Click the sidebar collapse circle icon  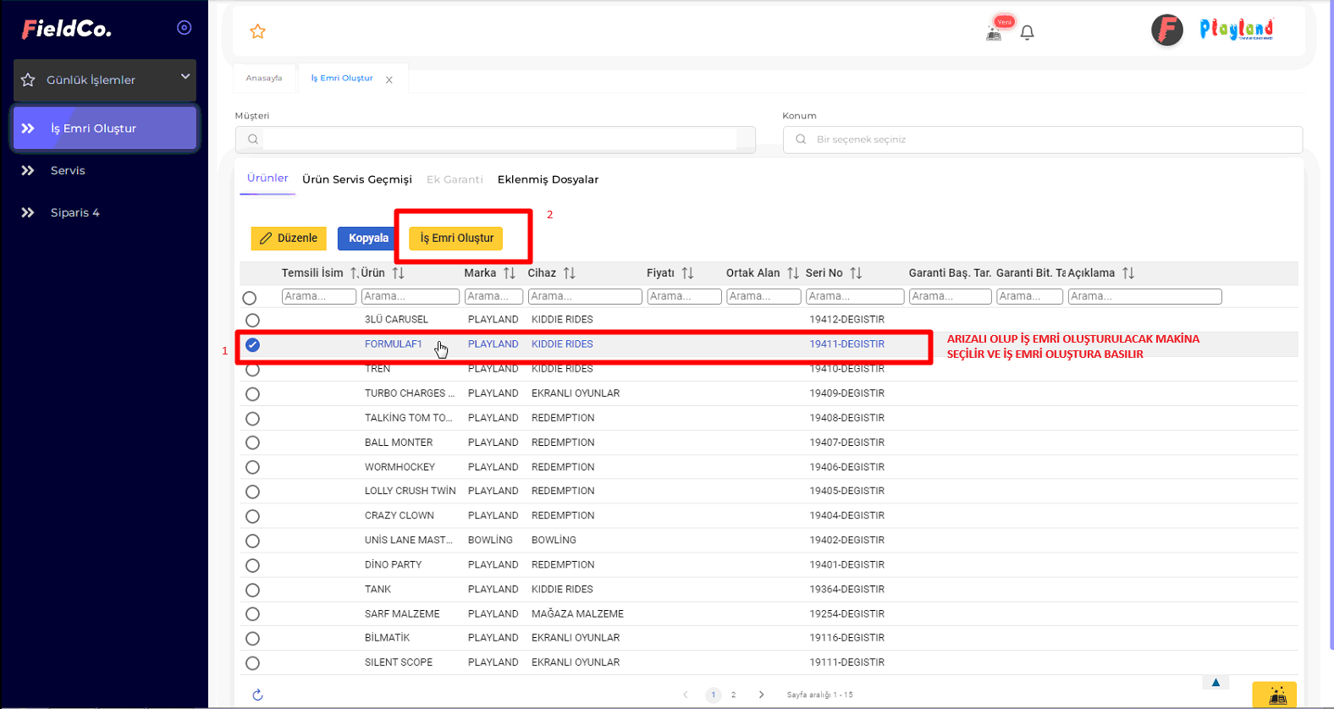(184, 28)
